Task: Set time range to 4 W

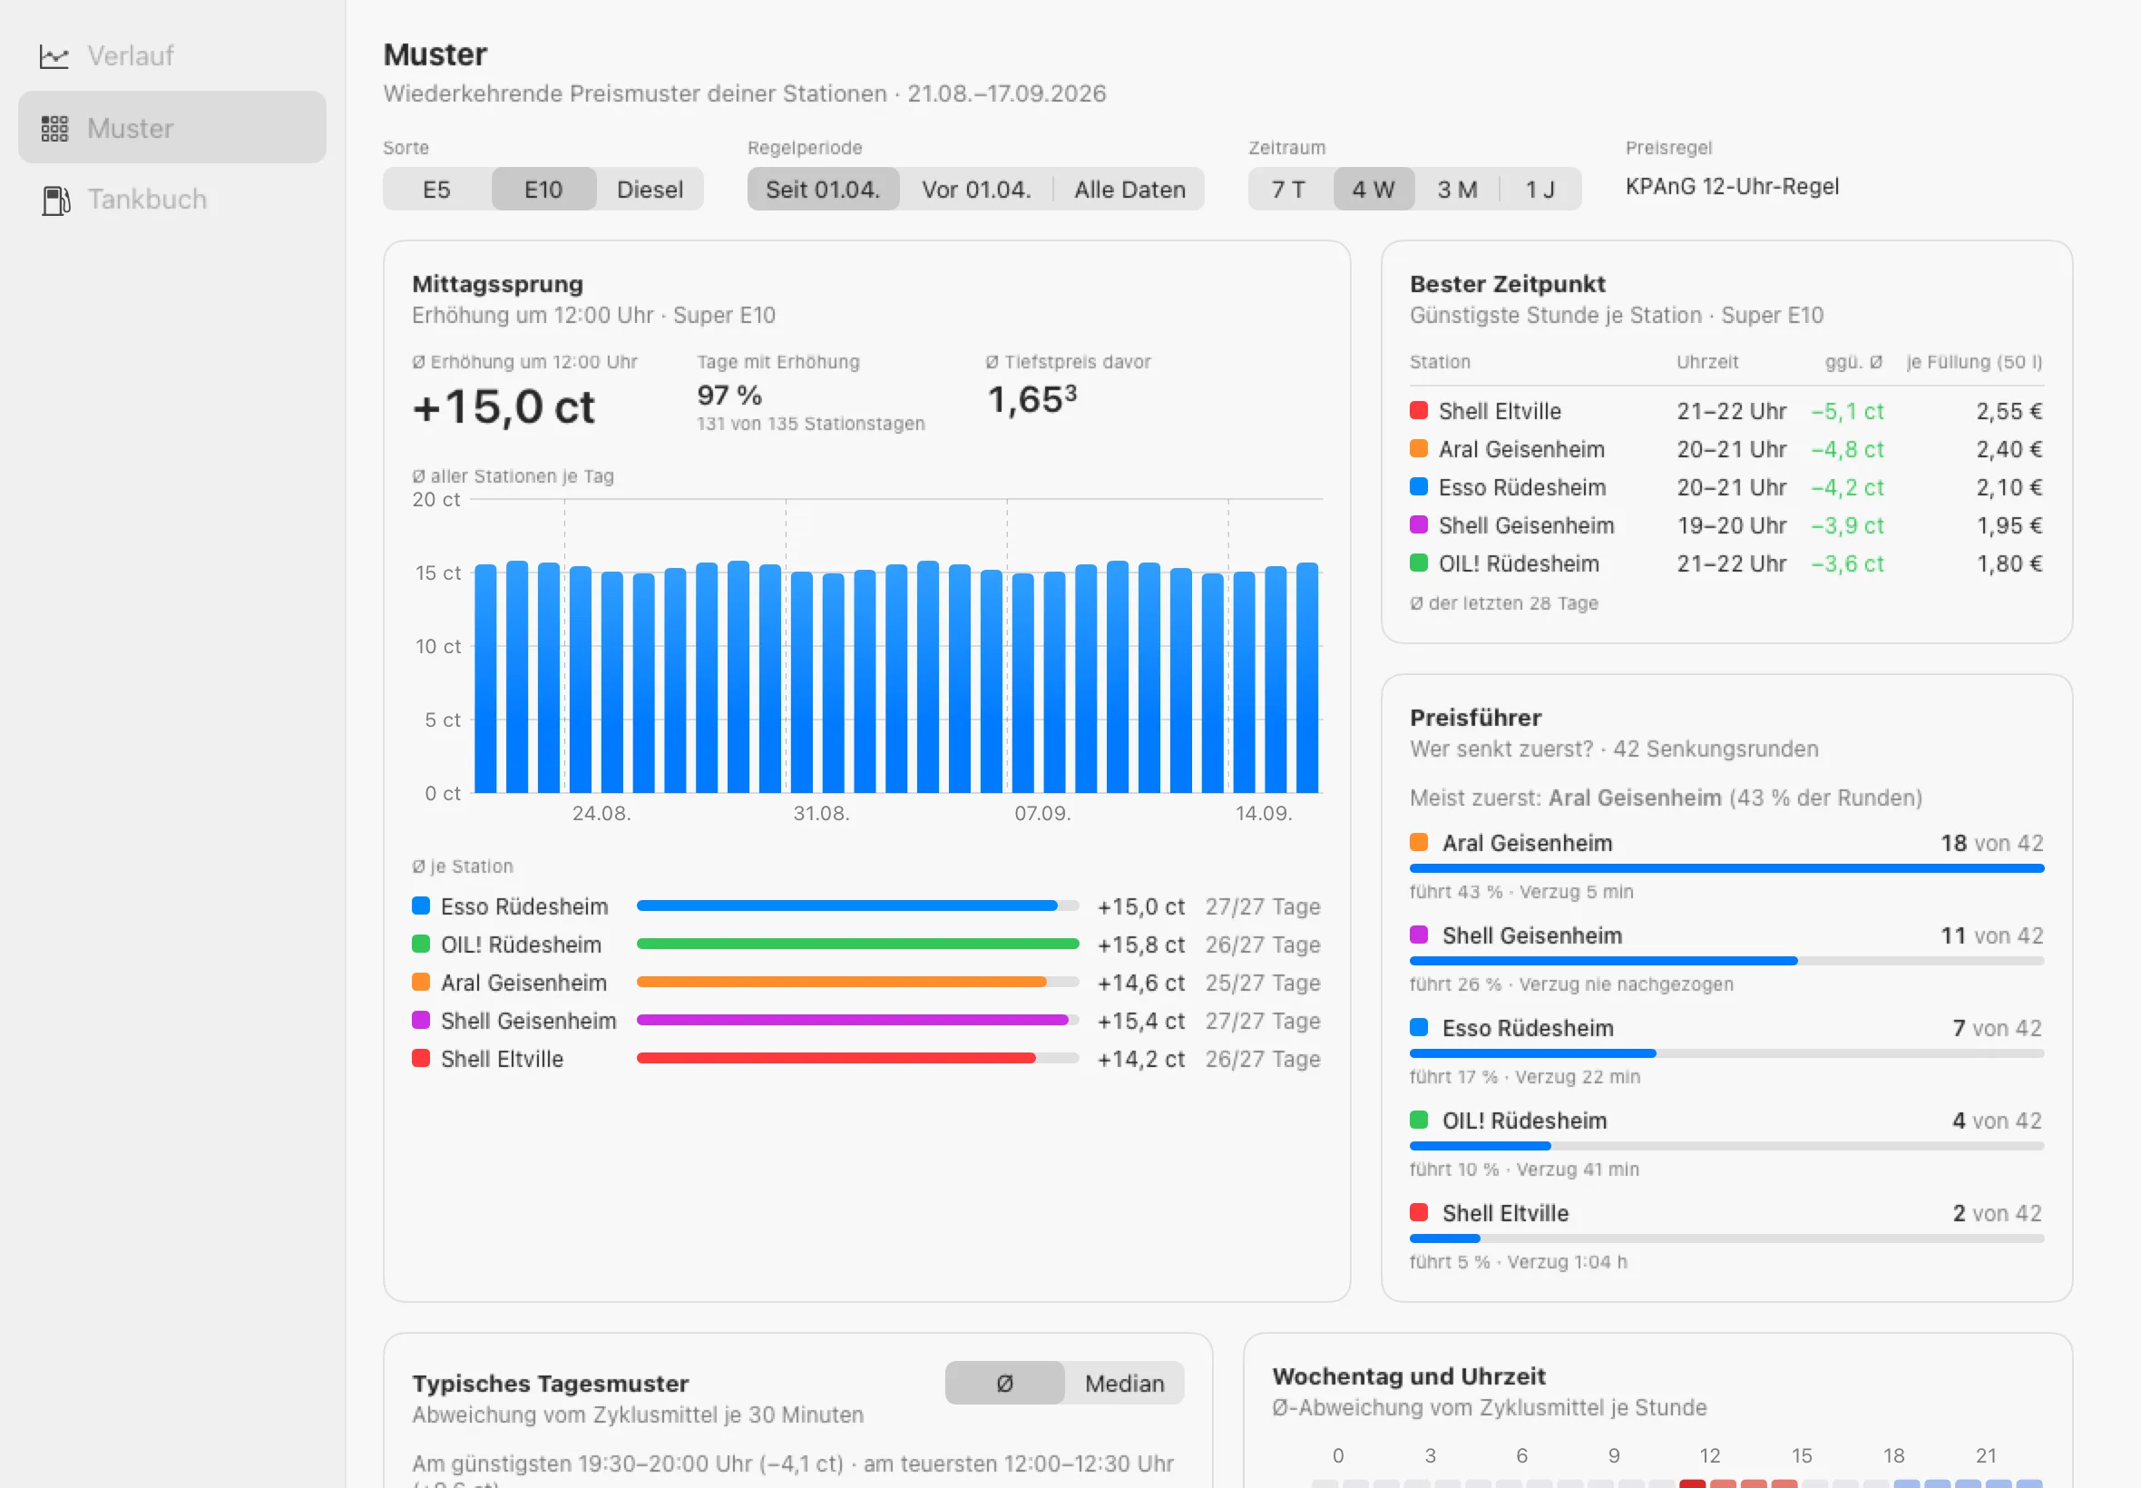Action: 1373,190
